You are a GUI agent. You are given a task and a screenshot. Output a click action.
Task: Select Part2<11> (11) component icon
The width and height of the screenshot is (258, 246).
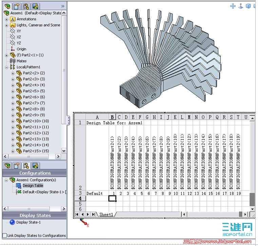pyautogui.click(x=19, y=127)
